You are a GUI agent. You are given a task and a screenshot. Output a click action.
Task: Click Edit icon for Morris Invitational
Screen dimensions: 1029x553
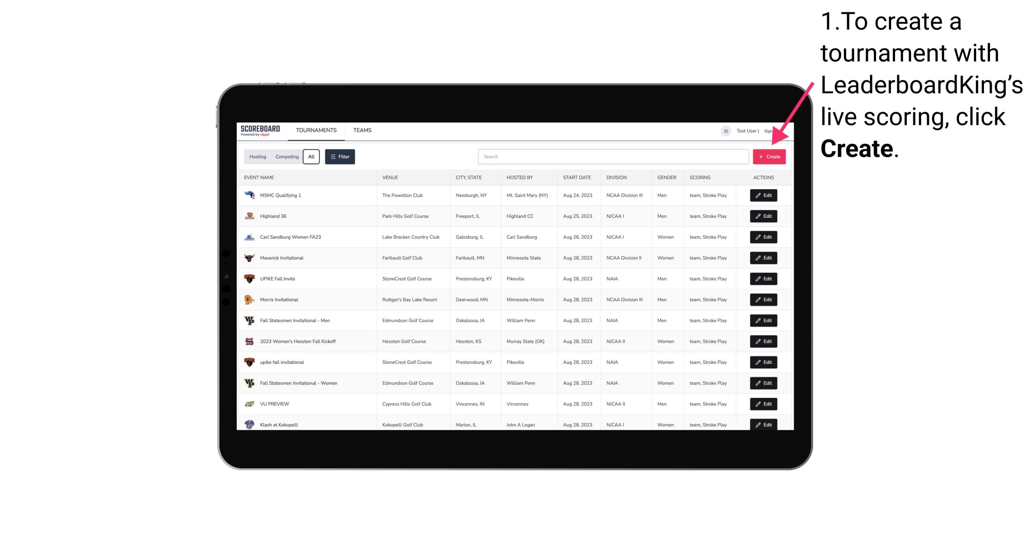(763, 300)
